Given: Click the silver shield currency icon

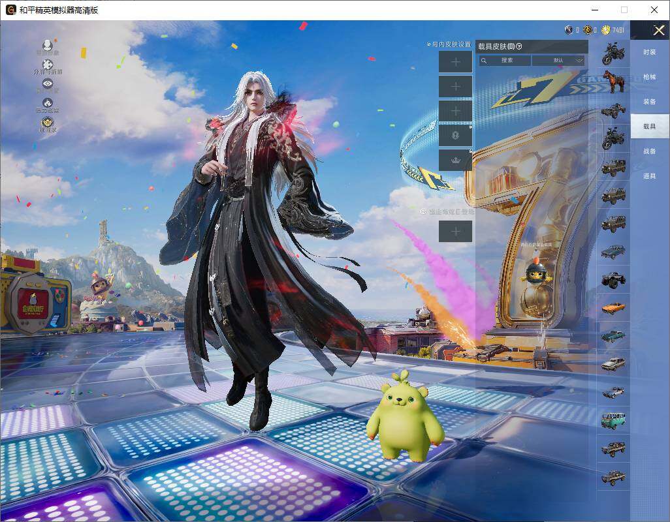Looking at the screenshot, I should click(569, 30).
